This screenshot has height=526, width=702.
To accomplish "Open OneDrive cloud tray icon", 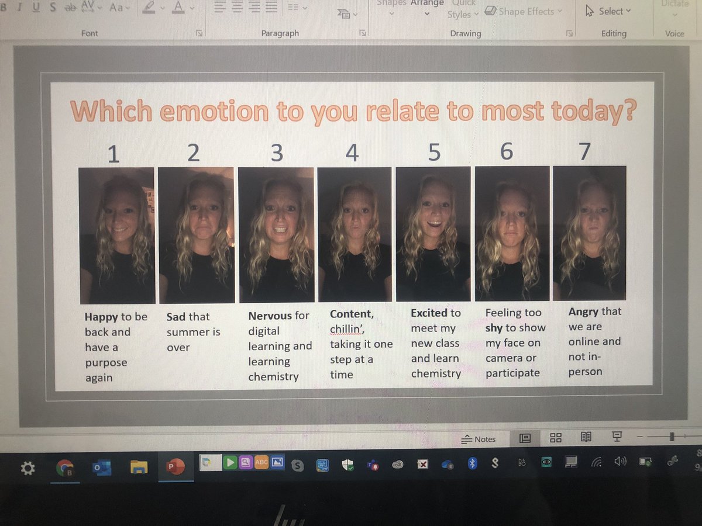I will [448, 464].
